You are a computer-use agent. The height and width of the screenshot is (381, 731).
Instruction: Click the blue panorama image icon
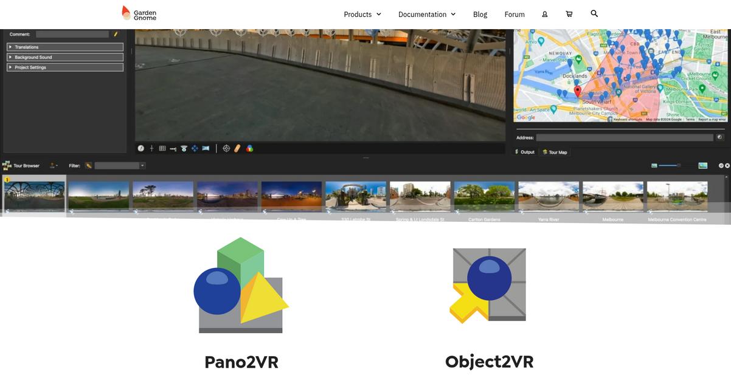206,148
